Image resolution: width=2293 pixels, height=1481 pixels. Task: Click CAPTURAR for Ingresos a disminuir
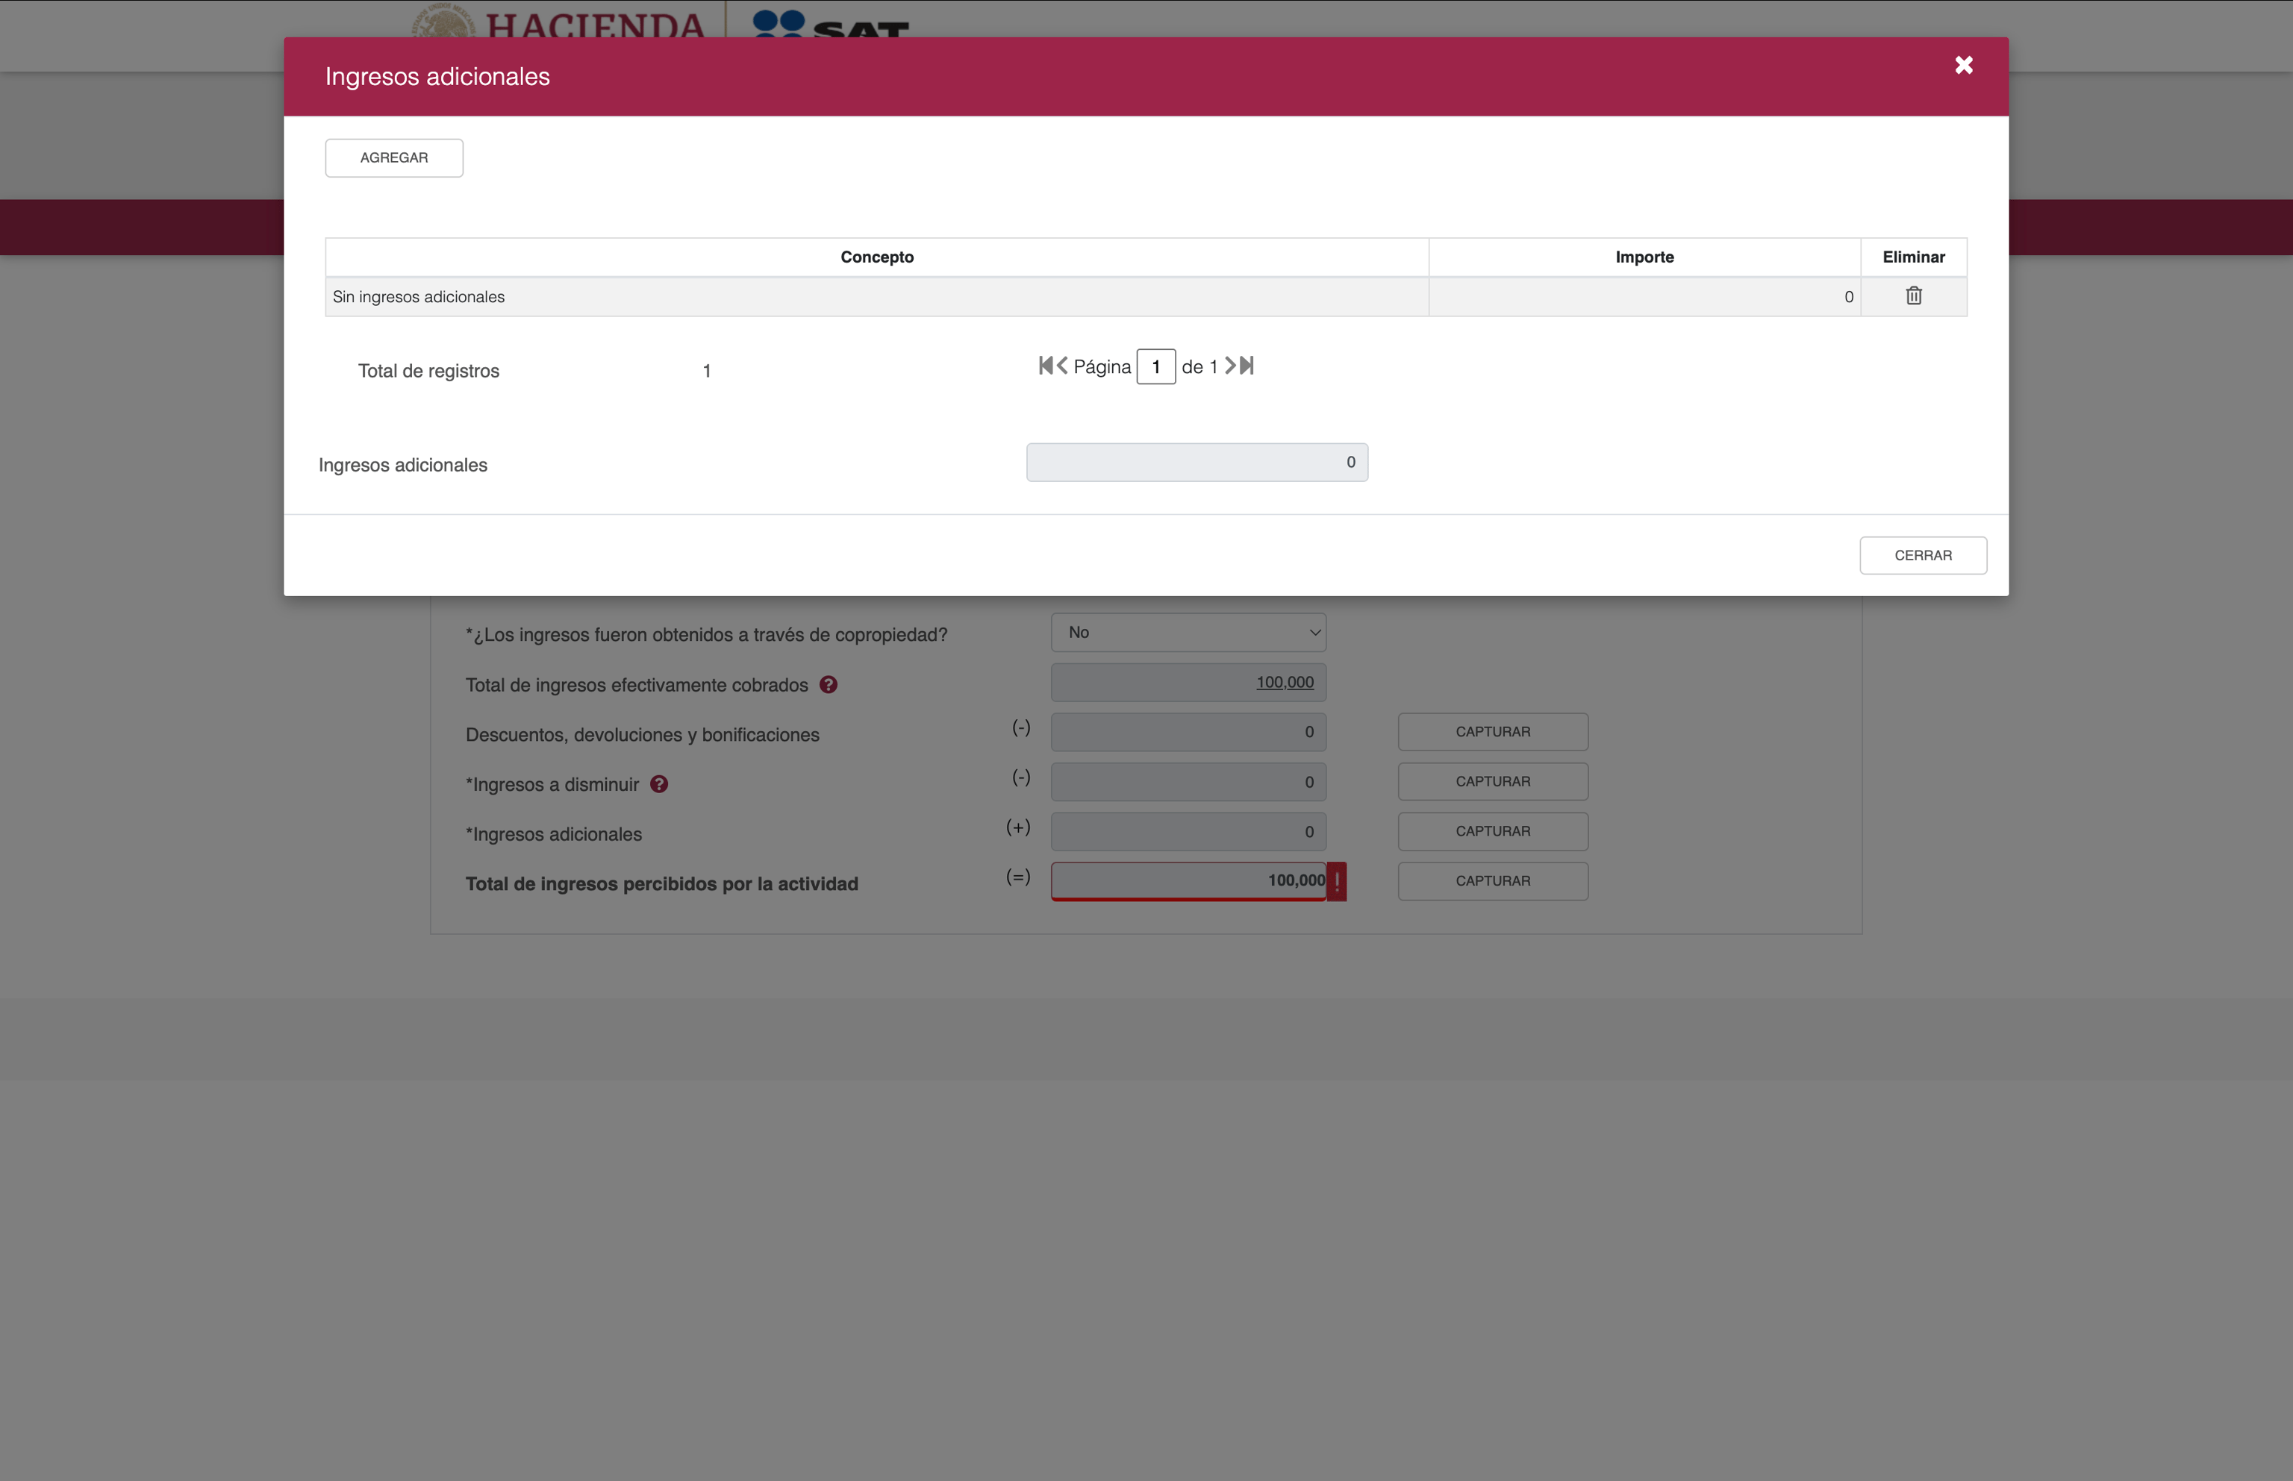tap(1492, 782)
